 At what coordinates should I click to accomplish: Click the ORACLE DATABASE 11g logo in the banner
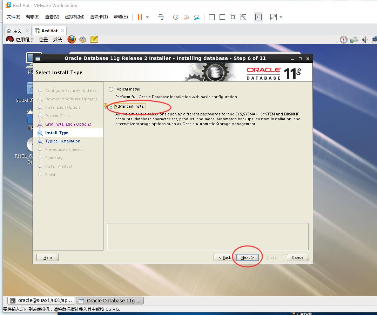274,73
